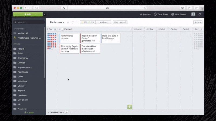Show all Safari tabs icon

tap(197, 8)
